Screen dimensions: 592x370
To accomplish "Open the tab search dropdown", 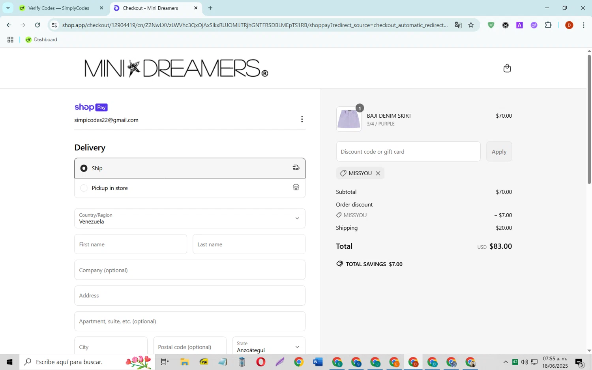I will (x=8, y=8).
